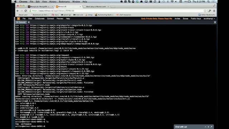This screenshot has height=129, width=229.
Task: Switch to the MongoLab browser tab
Action: 40,6
